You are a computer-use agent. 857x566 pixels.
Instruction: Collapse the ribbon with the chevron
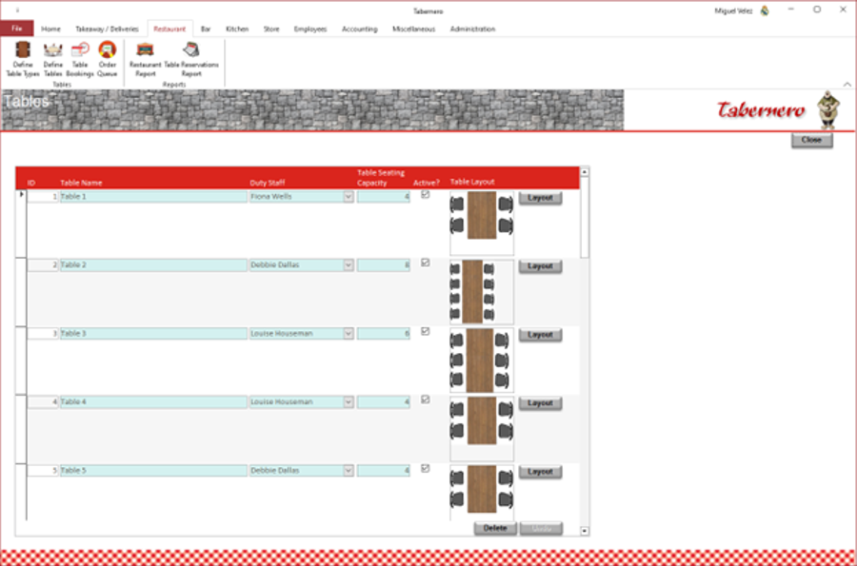[847, 84]
